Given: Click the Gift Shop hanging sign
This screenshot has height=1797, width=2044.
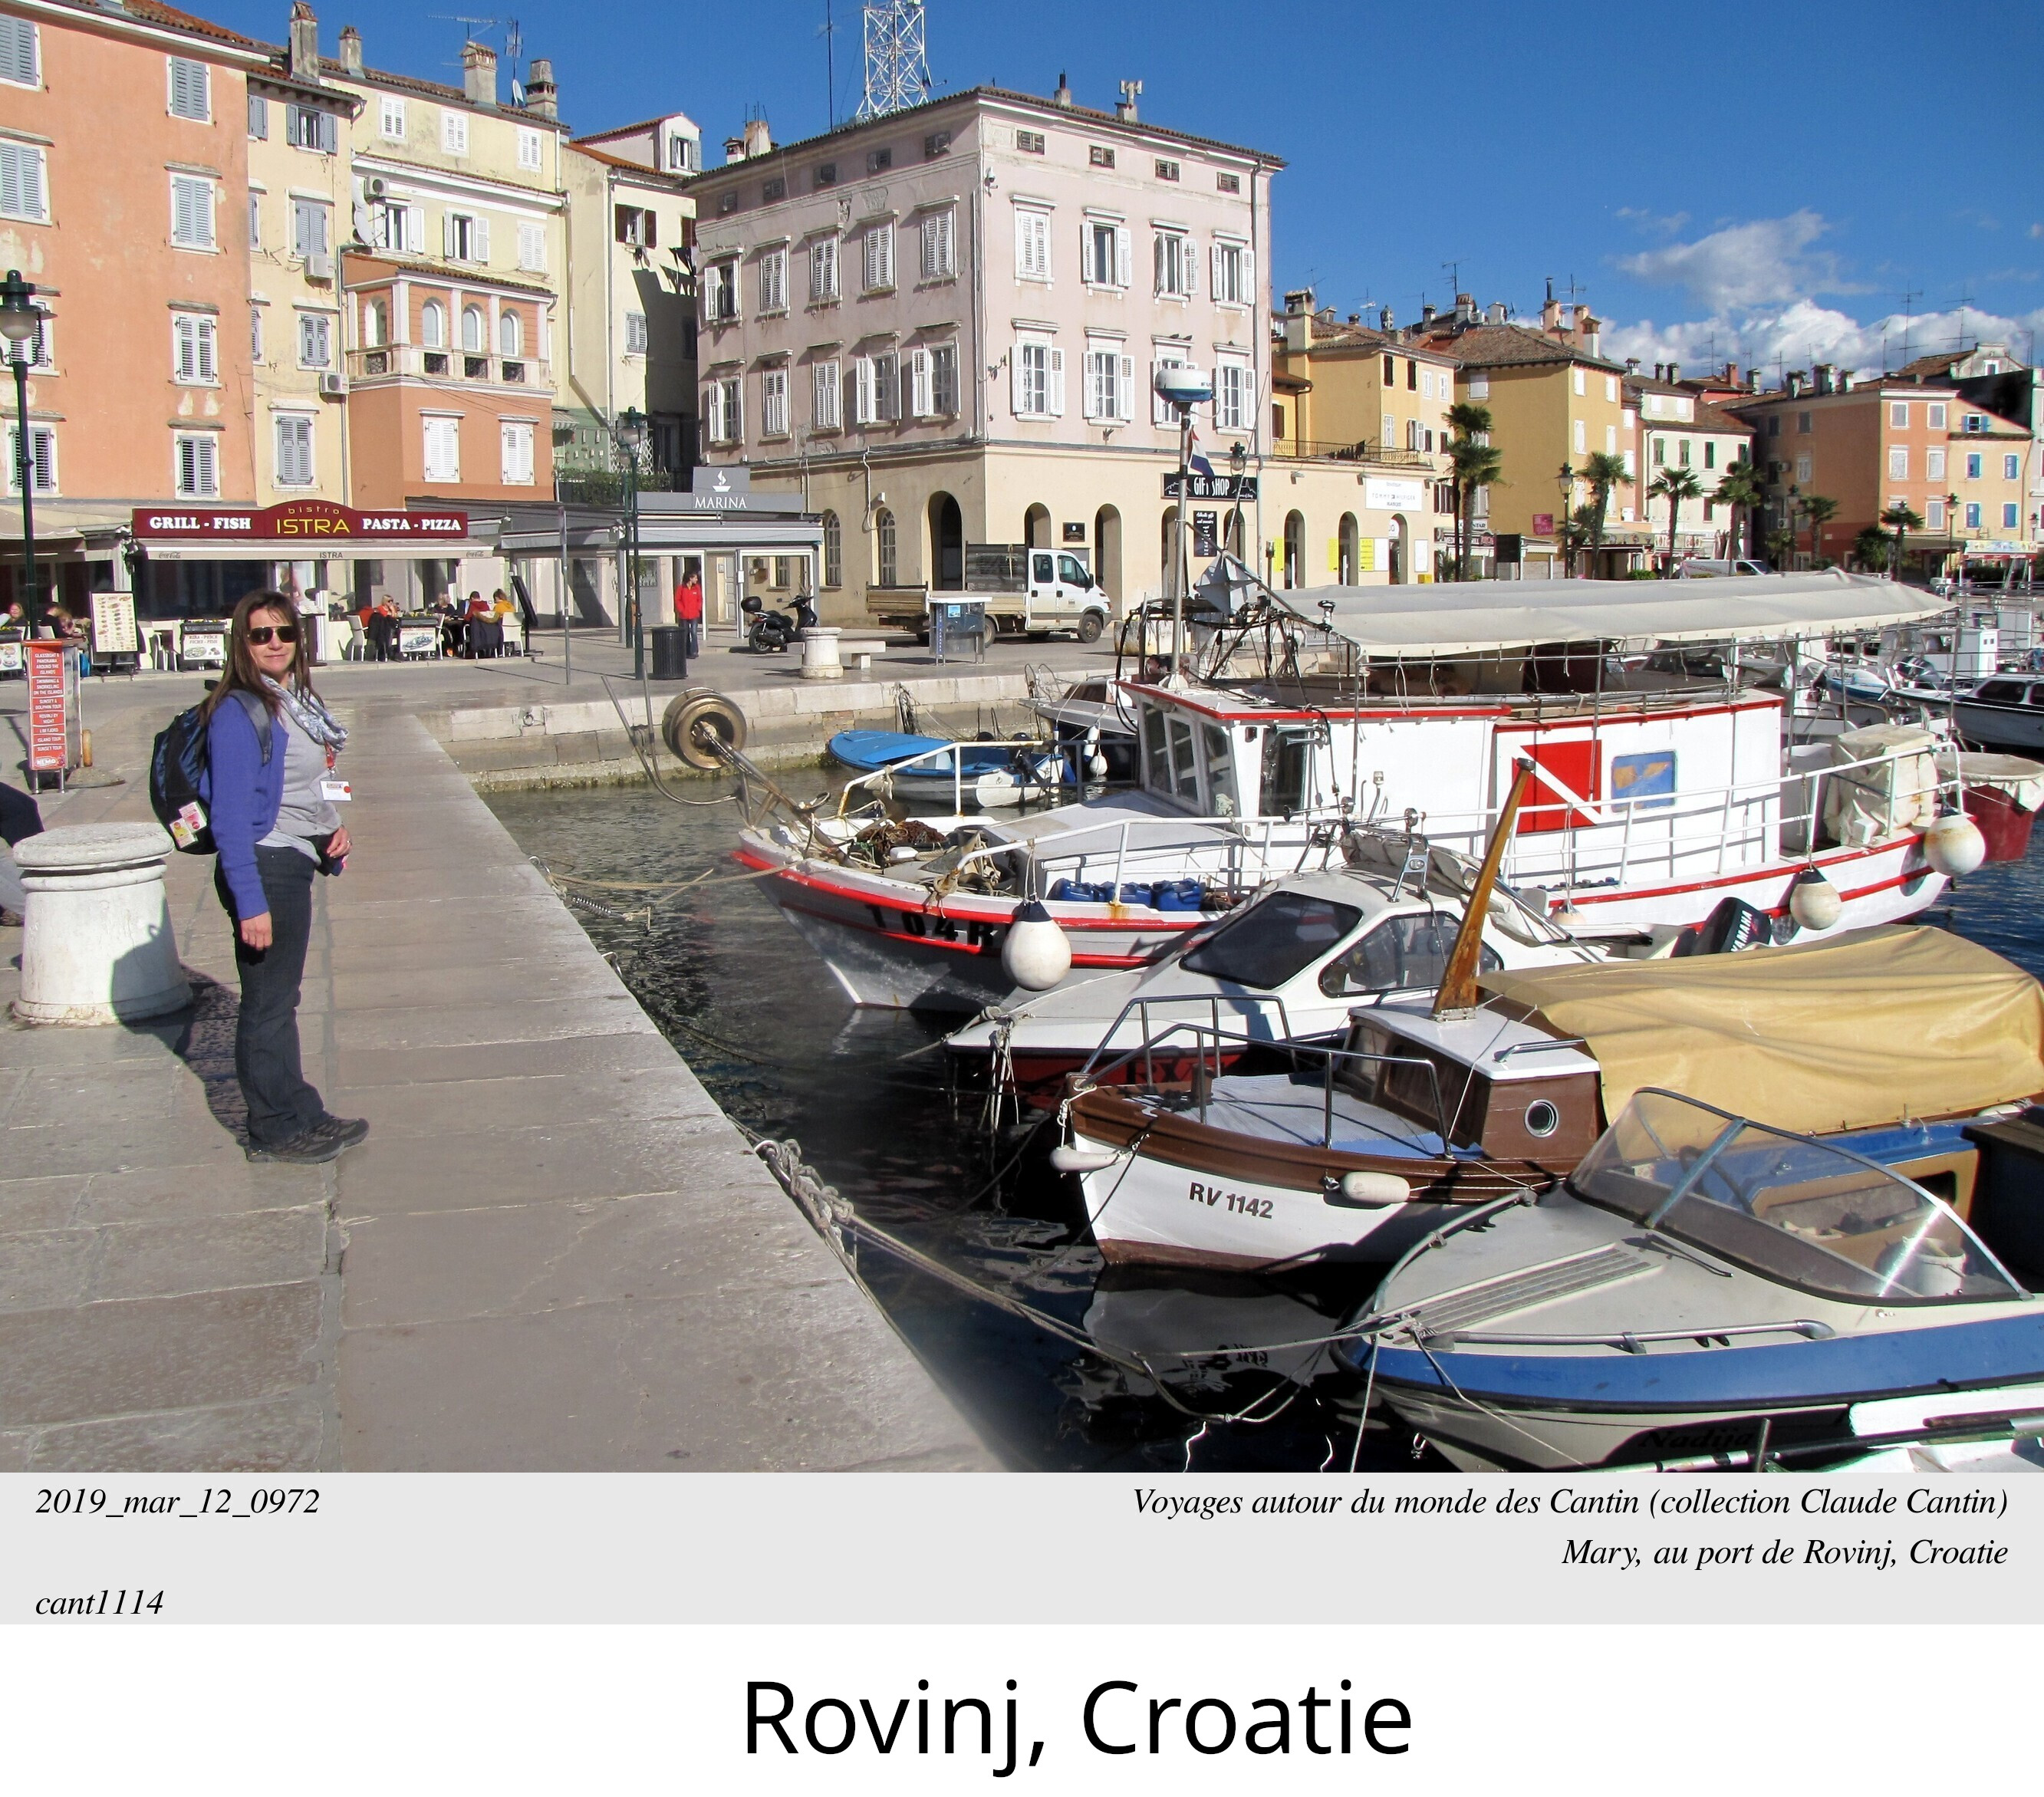Looking at the screenshot, I should tap(1209, 487).
